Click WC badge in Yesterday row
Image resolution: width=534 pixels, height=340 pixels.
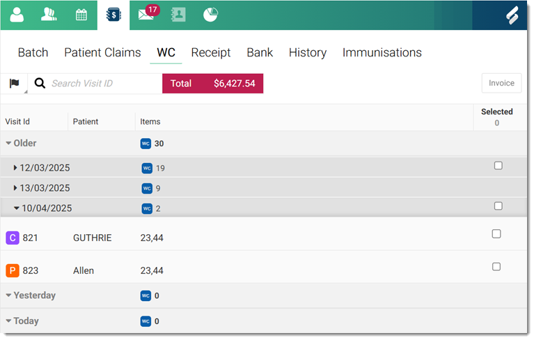tap(146, 295)
